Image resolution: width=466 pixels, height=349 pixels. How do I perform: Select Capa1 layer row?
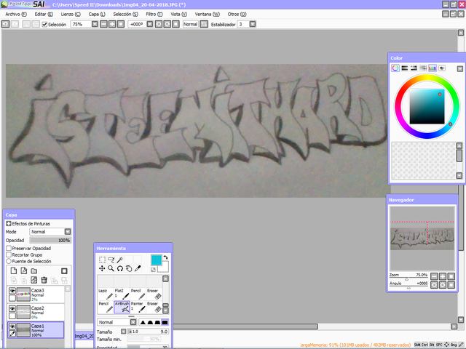36,329
